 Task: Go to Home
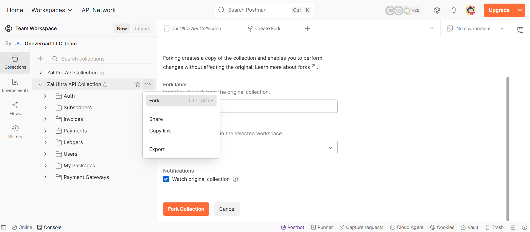(15, 10)
